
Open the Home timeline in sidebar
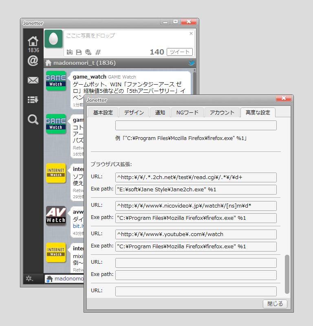pos(33,41)
